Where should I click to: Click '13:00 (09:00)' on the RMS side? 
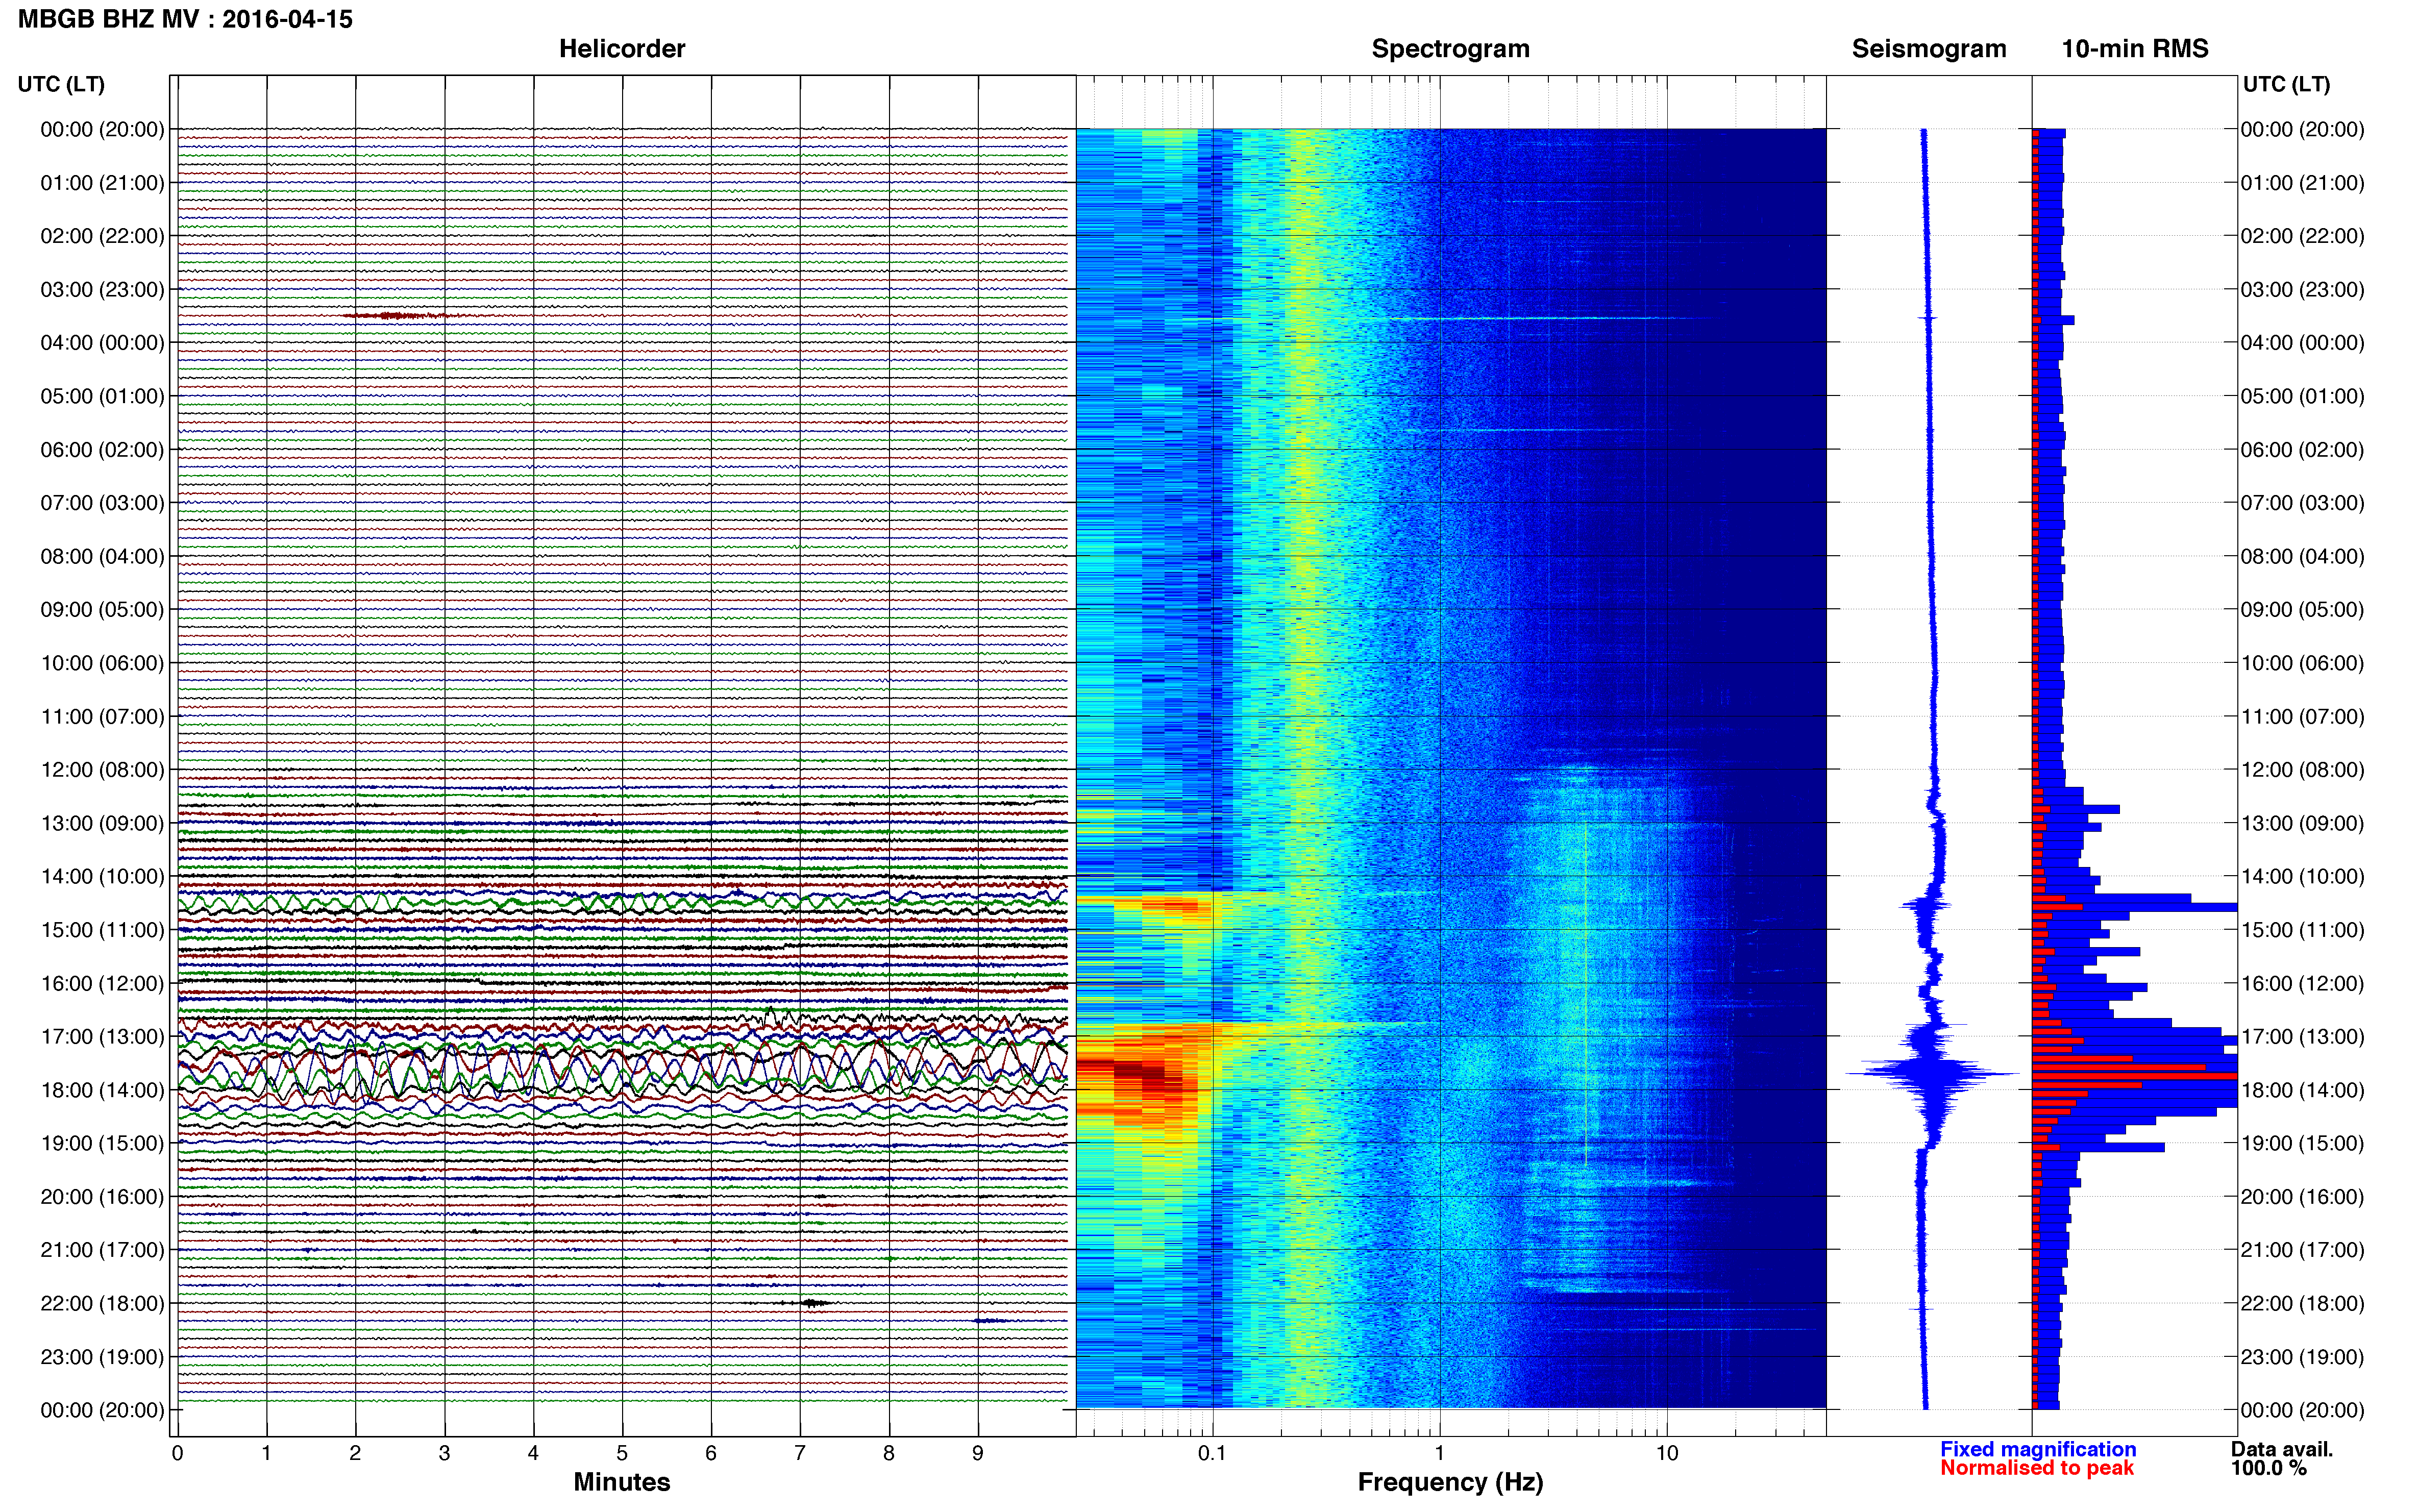click(2302, 824)
